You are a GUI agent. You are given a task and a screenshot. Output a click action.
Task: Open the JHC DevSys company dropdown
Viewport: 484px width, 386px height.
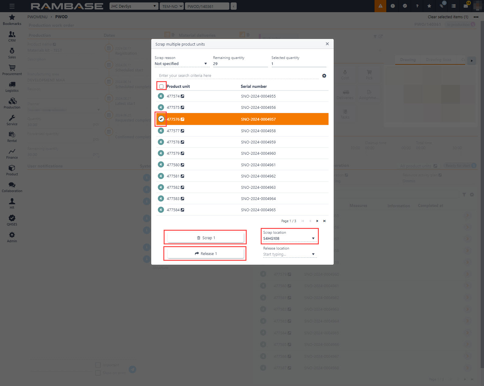coord(134,6)
